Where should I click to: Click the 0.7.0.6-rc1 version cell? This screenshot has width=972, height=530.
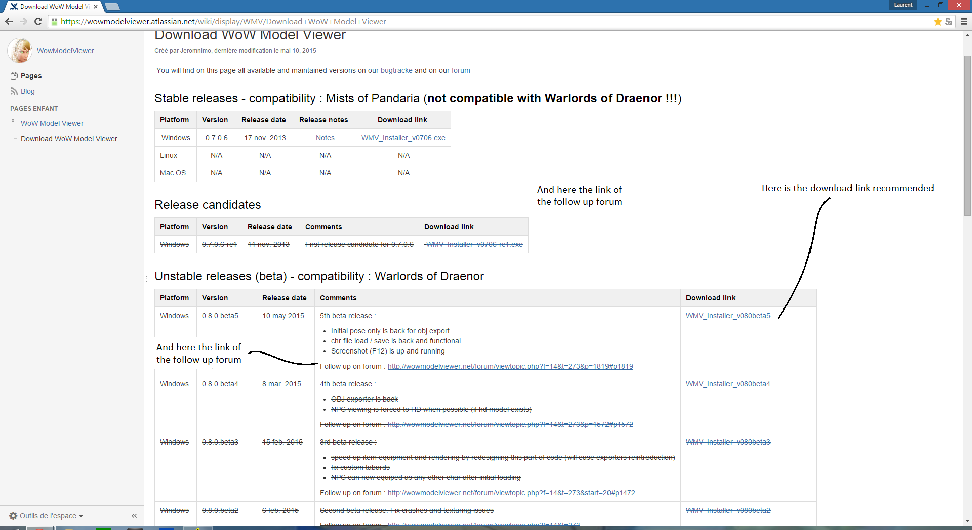point(219,244)
